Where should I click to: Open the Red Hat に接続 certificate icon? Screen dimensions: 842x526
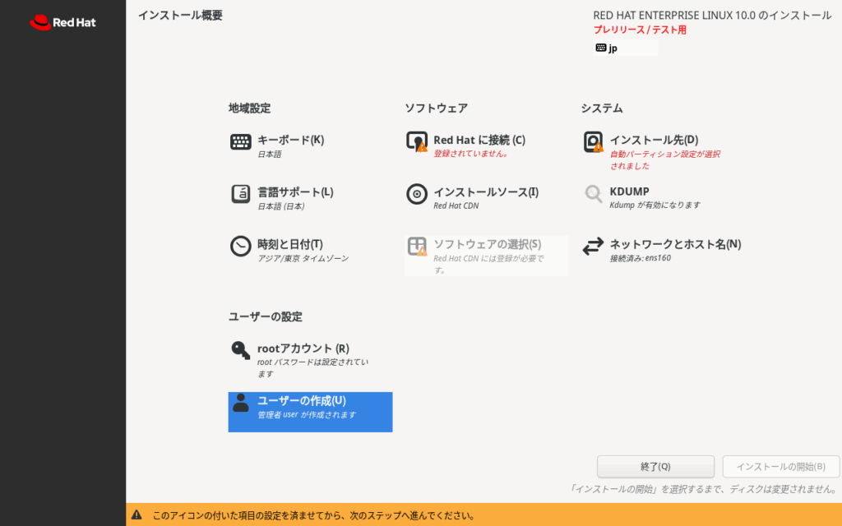point(417,142)
